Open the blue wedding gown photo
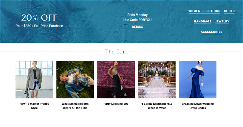 [x=198, y=80]
